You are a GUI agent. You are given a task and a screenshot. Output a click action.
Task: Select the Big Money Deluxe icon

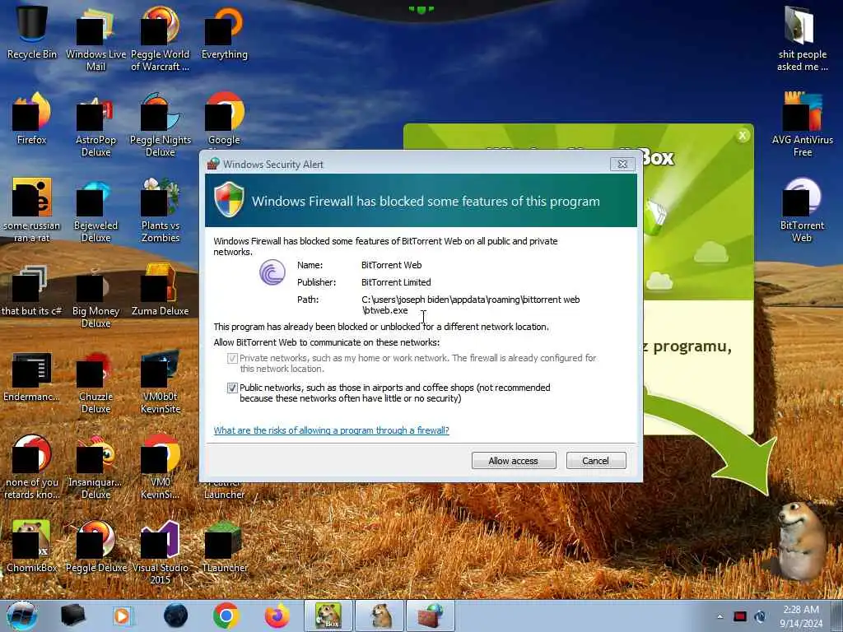[95, 295]
